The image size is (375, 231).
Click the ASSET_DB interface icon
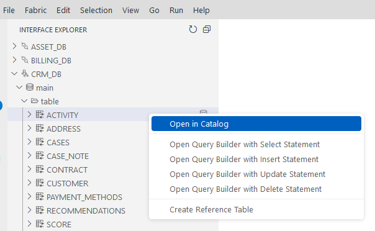25,46
